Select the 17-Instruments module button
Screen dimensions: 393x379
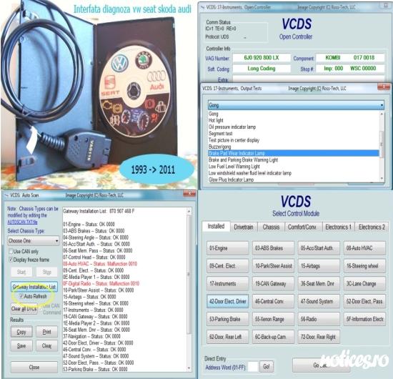(x=227, y=284)
